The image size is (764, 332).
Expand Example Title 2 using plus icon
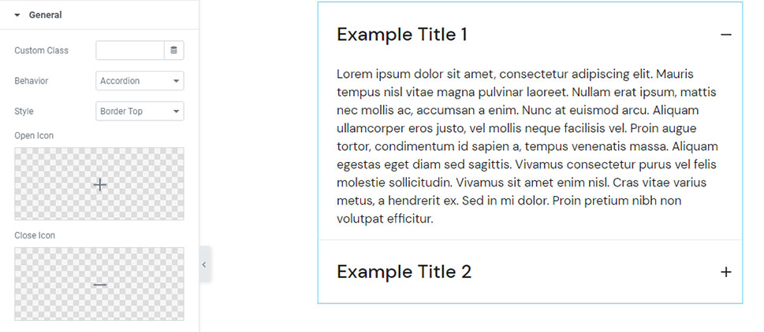point(726,272)
